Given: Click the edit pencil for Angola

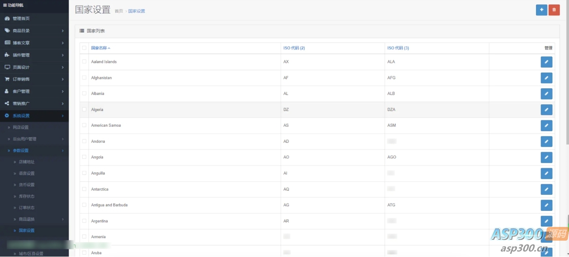Looking at the screenshot, I should pos(546,158).
